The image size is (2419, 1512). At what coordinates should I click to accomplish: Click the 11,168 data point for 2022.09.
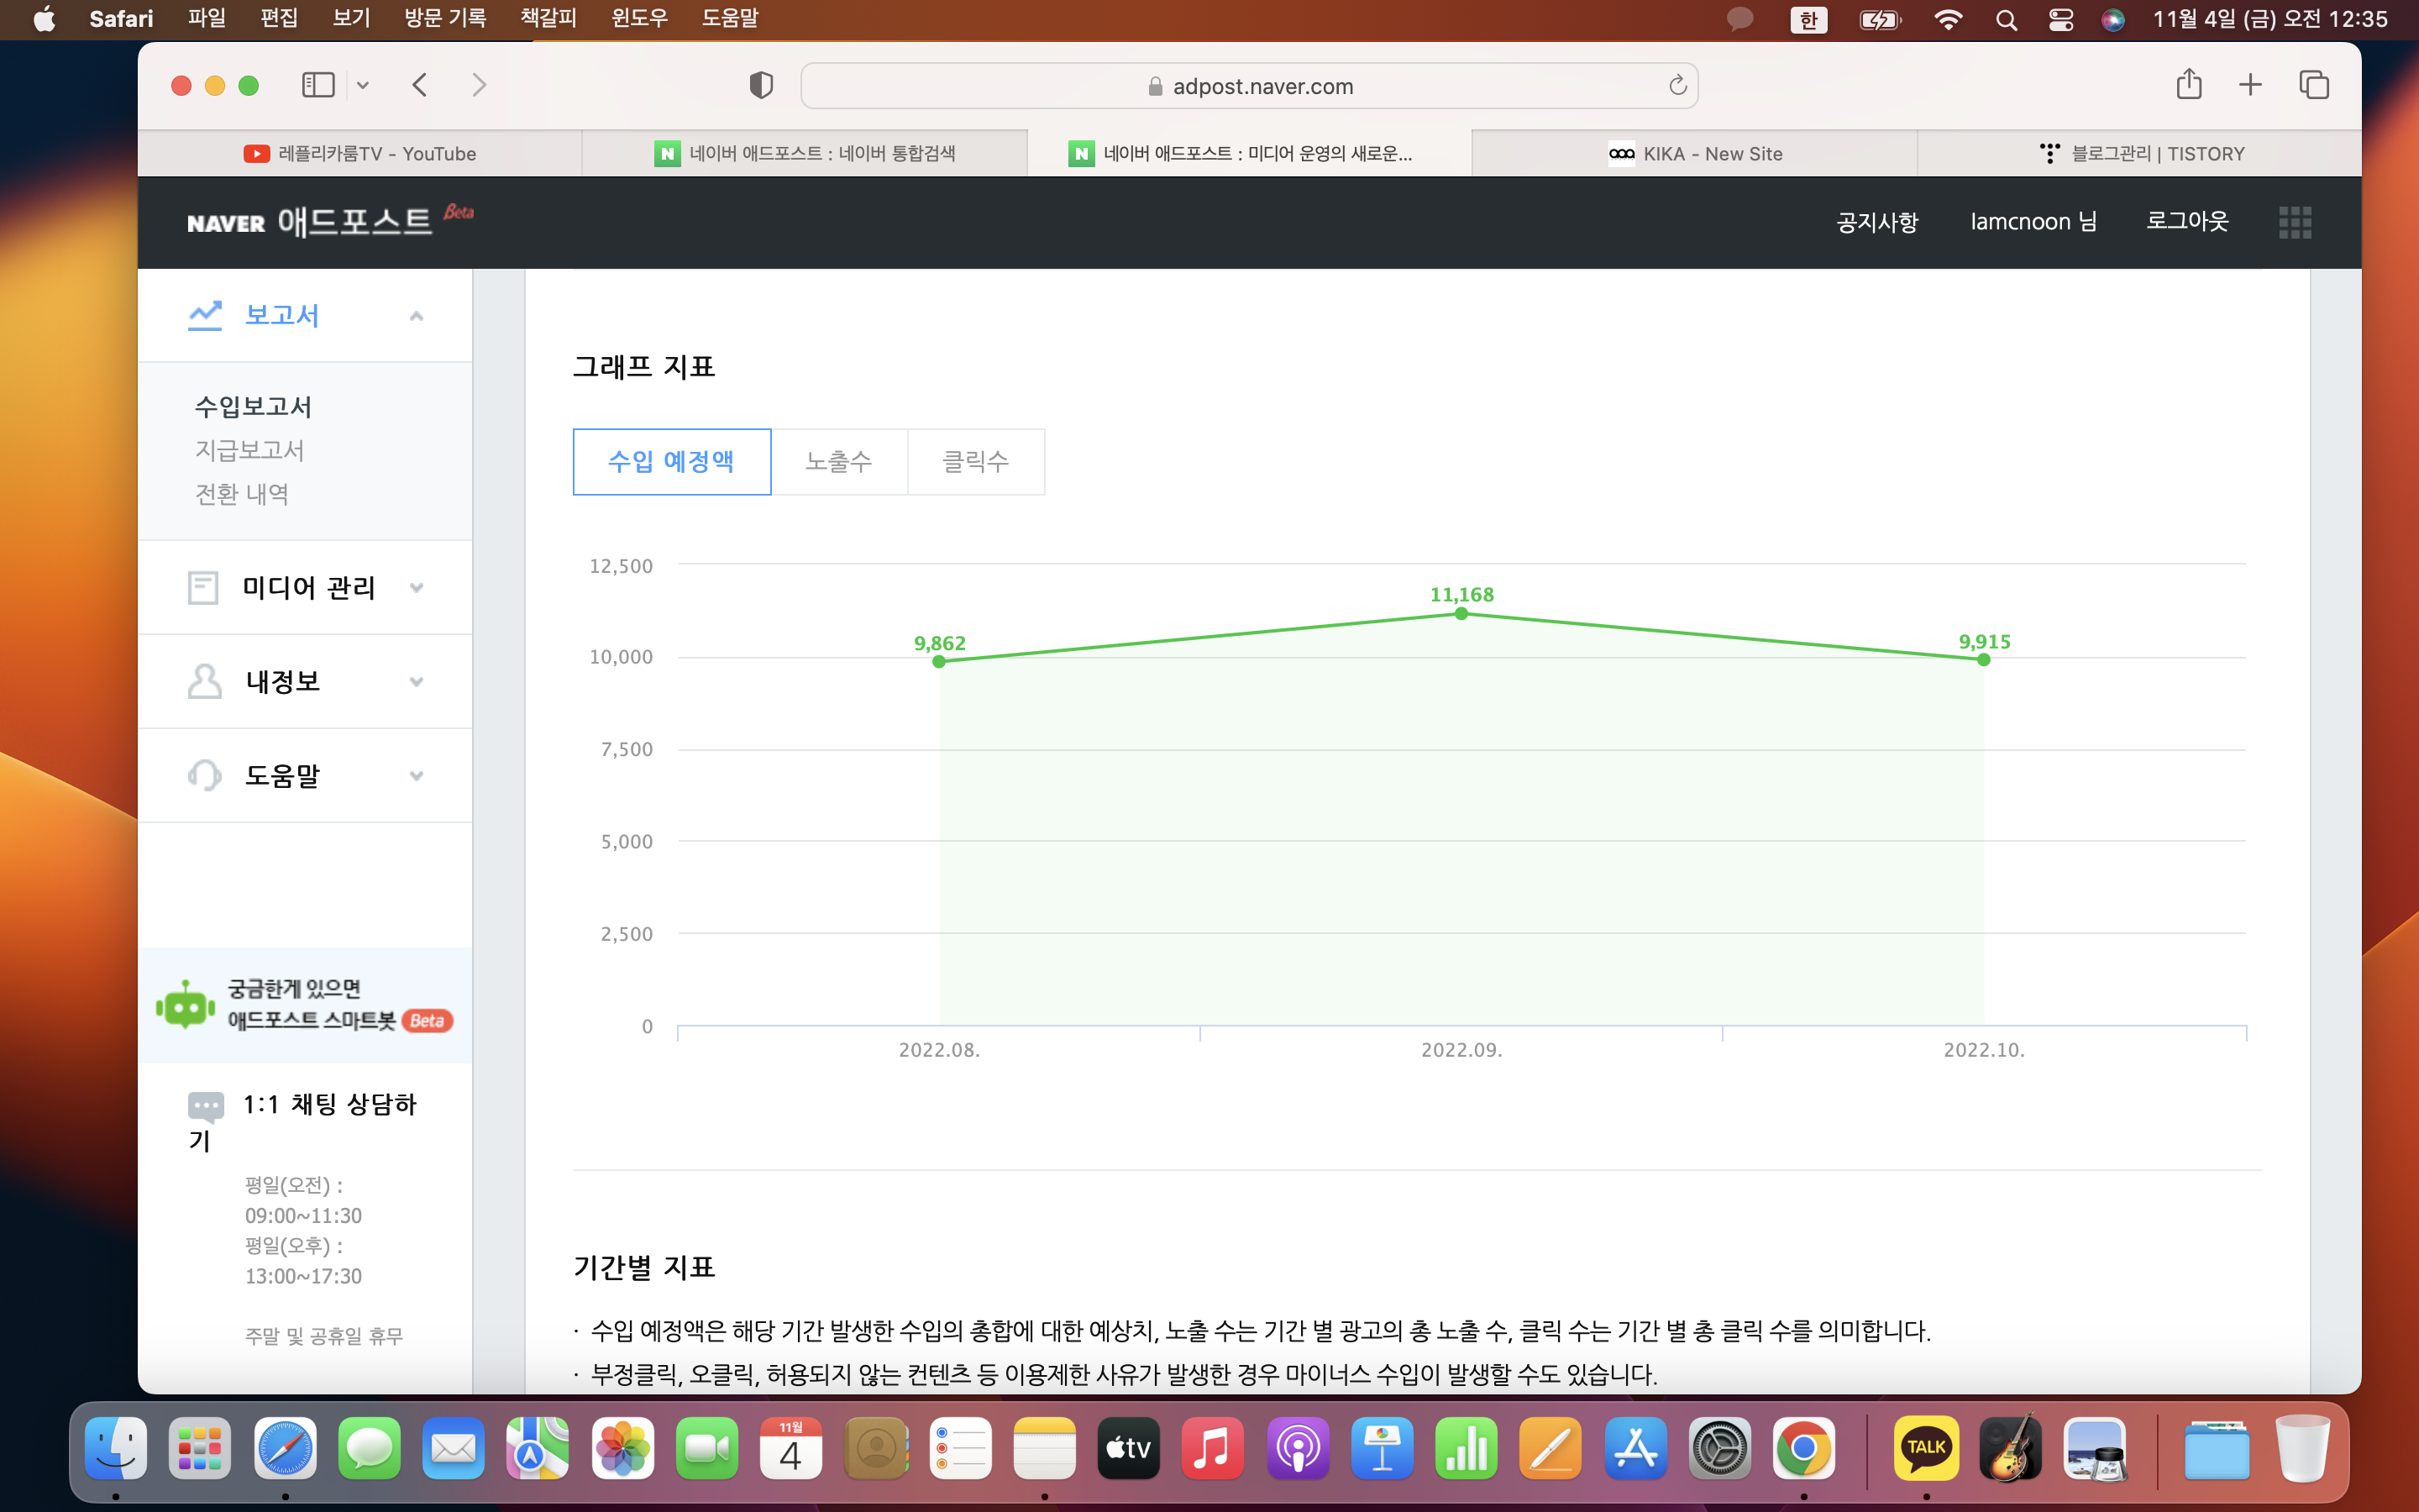[x=1461, y=613]
